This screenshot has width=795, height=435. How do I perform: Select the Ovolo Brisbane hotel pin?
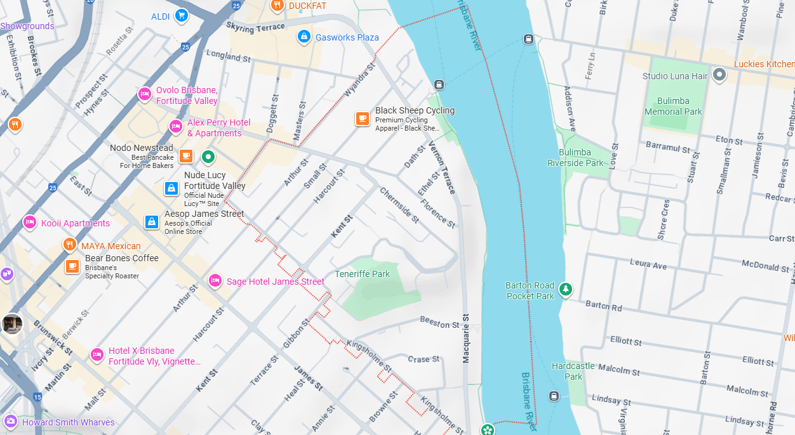[x=145, y=94]
